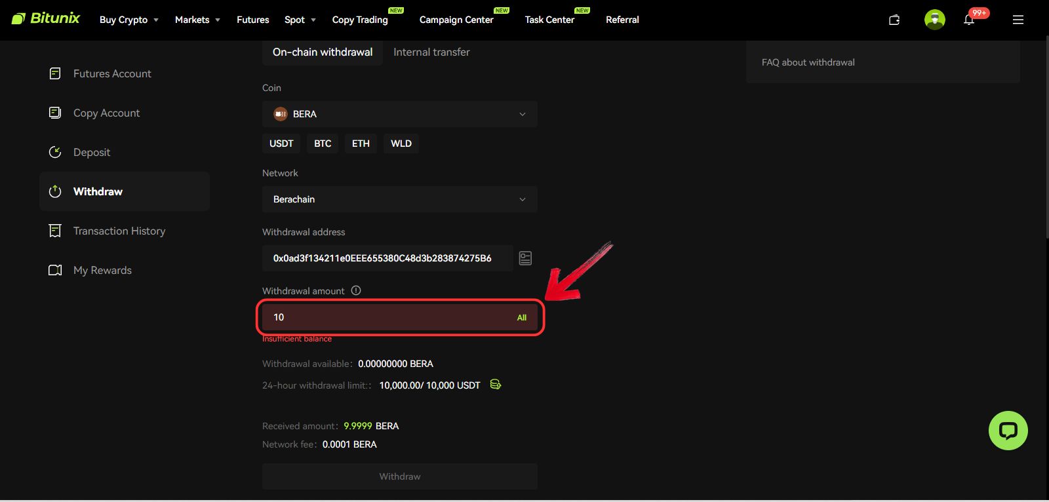Screen dimensions: 1049x502
Task: Open the address book icon
Action: coord(525,258)
